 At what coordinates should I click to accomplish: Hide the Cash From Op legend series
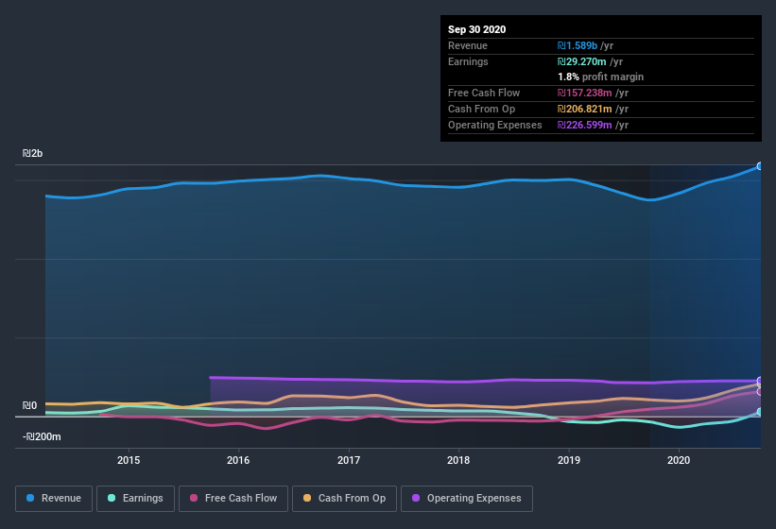coord(344,498)
